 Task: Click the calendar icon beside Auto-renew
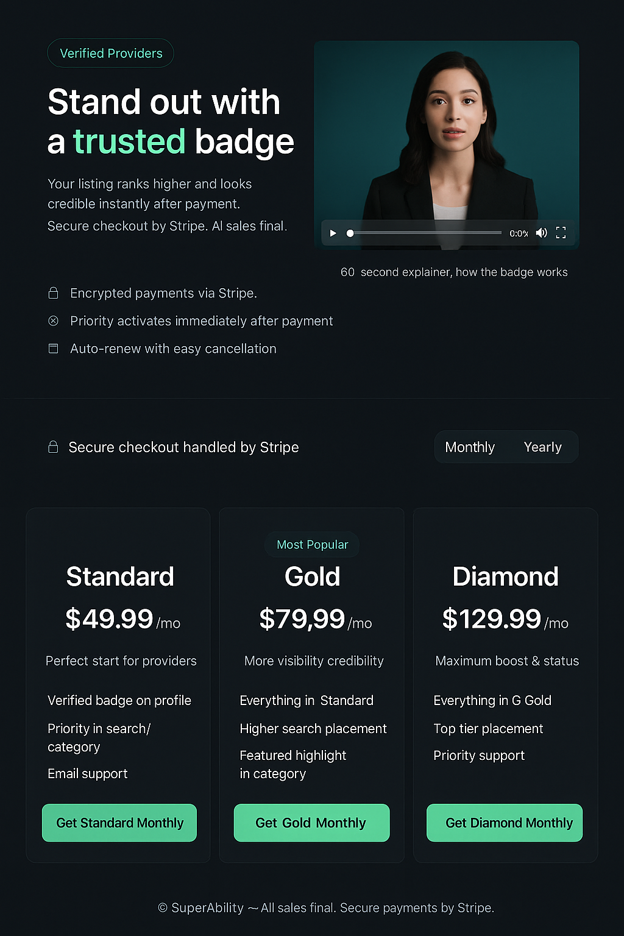point(54,349)
